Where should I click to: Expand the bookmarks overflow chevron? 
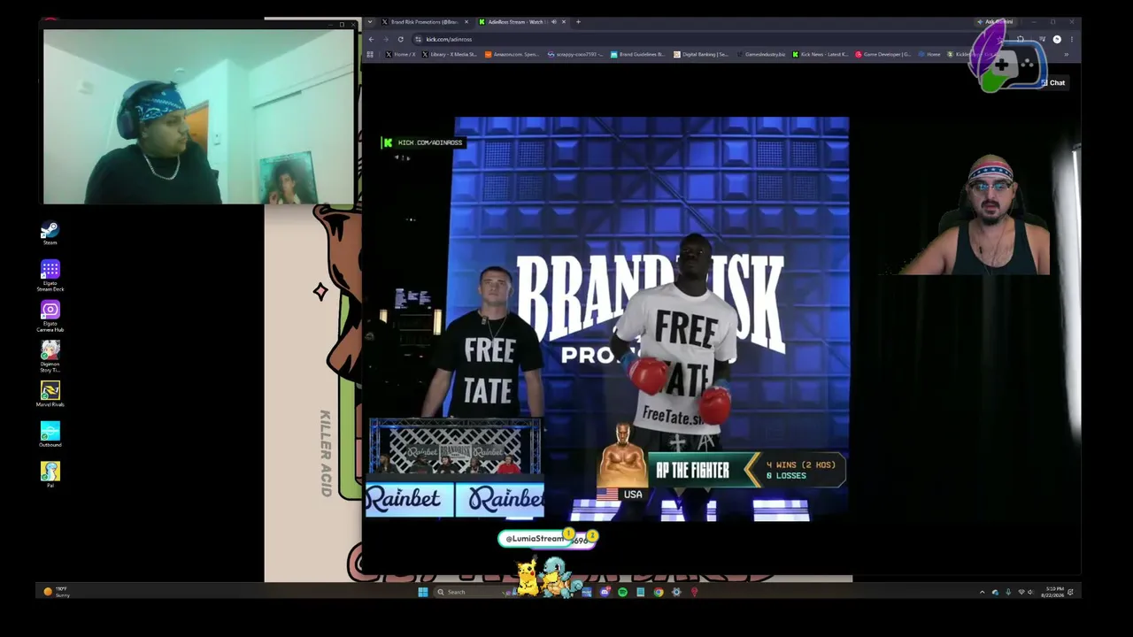pyautogui.click(x=1066, y=55)
